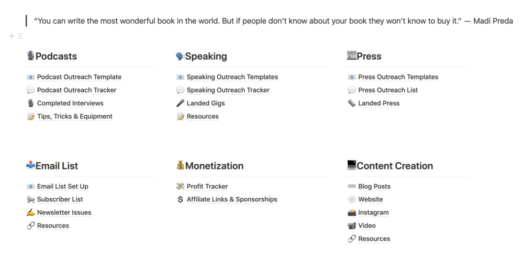Click the chain link icon beside the Email List Resources
Image resolution: width=526 pixels, height=260 pixels.
pos(30,226)
